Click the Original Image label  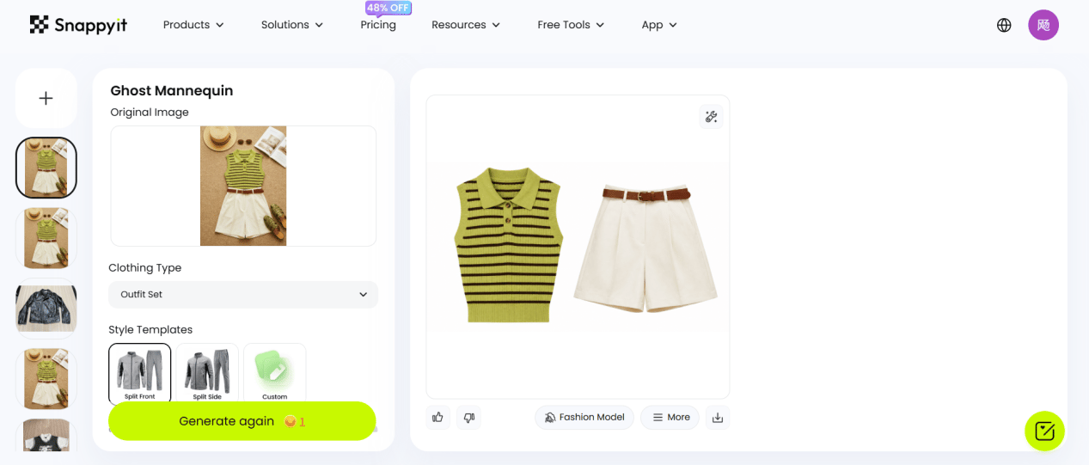tap(150, 112)
